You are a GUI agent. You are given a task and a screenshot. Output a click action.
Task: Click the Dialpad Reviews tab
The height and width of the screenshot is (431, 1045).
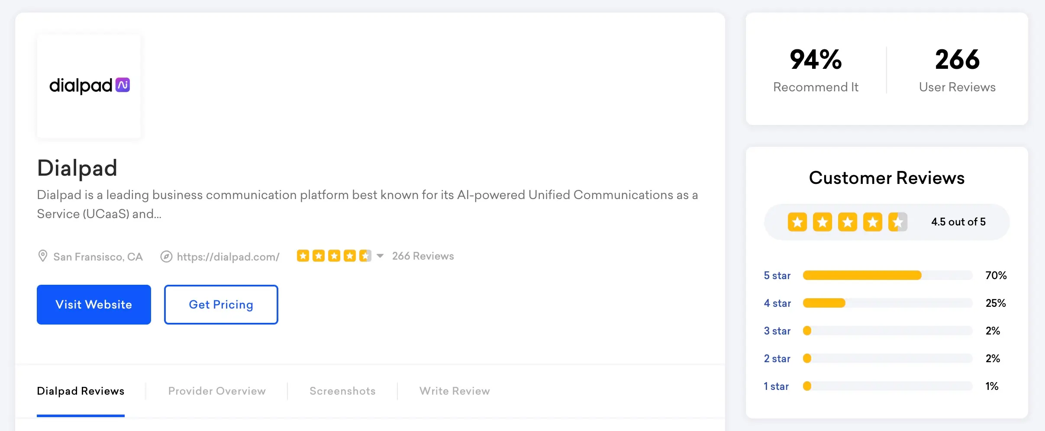pos(81,391)
